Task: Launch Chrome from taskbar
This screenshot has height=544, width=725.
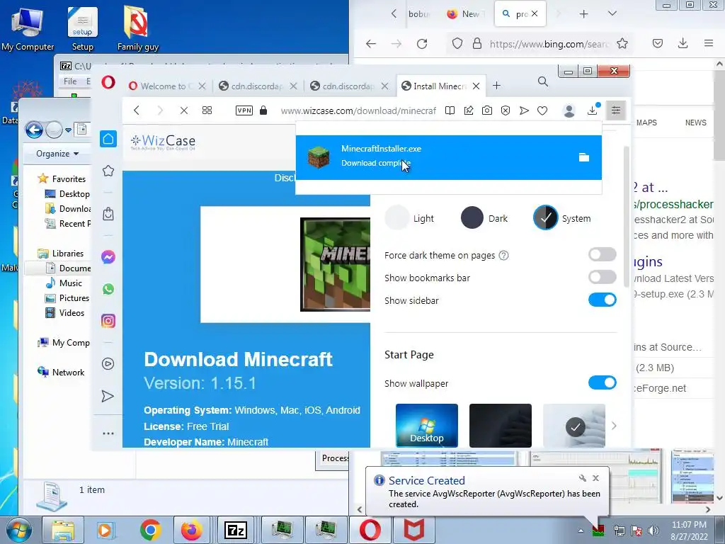Action: pos(150,530)
